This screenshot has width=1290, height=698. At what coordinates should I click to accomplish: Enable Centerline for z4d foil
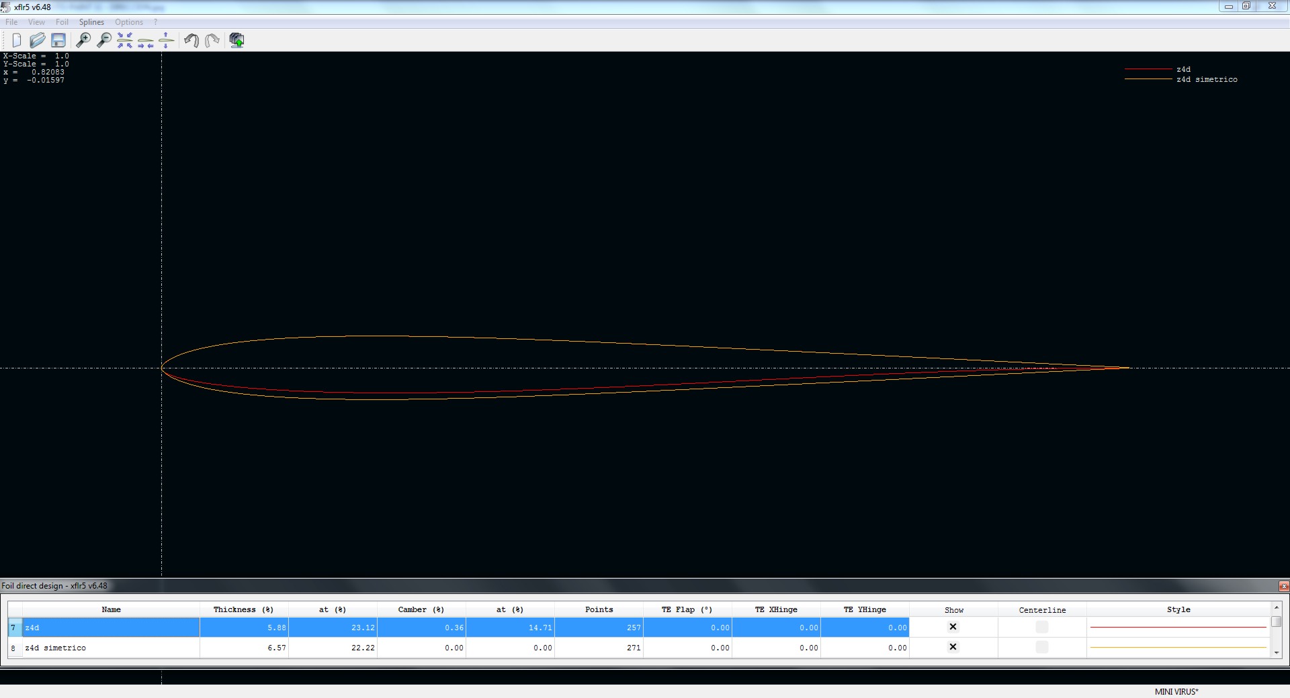[1041, 627]
